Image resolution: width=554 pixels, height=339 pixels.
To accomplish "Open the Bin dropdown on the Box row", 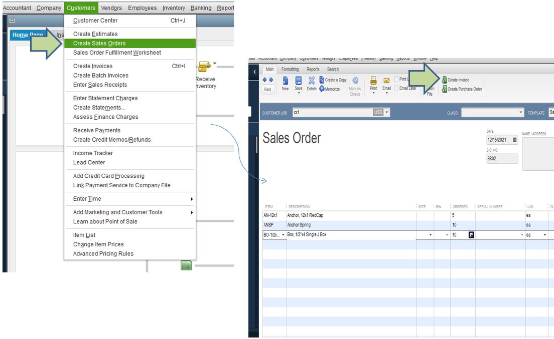I will (447, 235).
